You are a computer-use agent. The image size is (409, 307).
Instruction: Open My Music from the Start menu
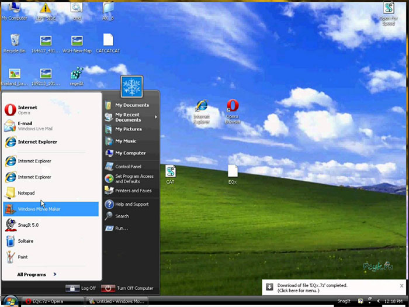[131, 142]
